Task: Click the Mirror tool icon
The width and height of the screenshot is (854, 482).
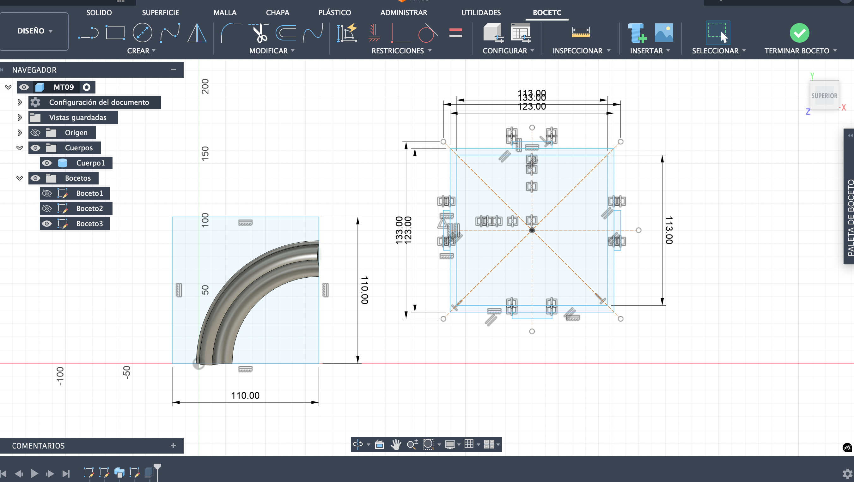Action: coord(197,33)
